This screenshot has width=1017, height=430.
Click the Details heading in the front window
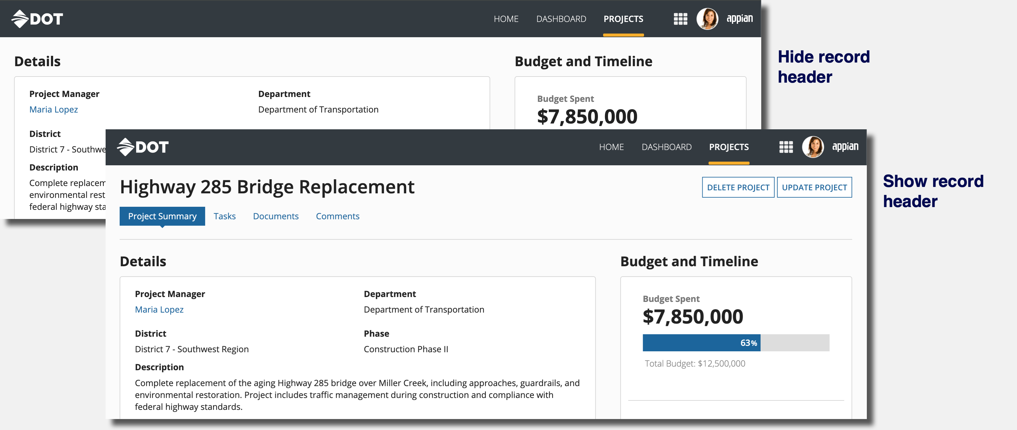(x=143, y=262)
